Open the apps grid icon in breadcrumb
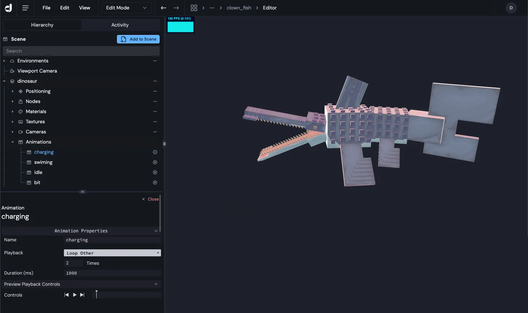Screen dimensions: 528x313 click(x=194, y=8)
